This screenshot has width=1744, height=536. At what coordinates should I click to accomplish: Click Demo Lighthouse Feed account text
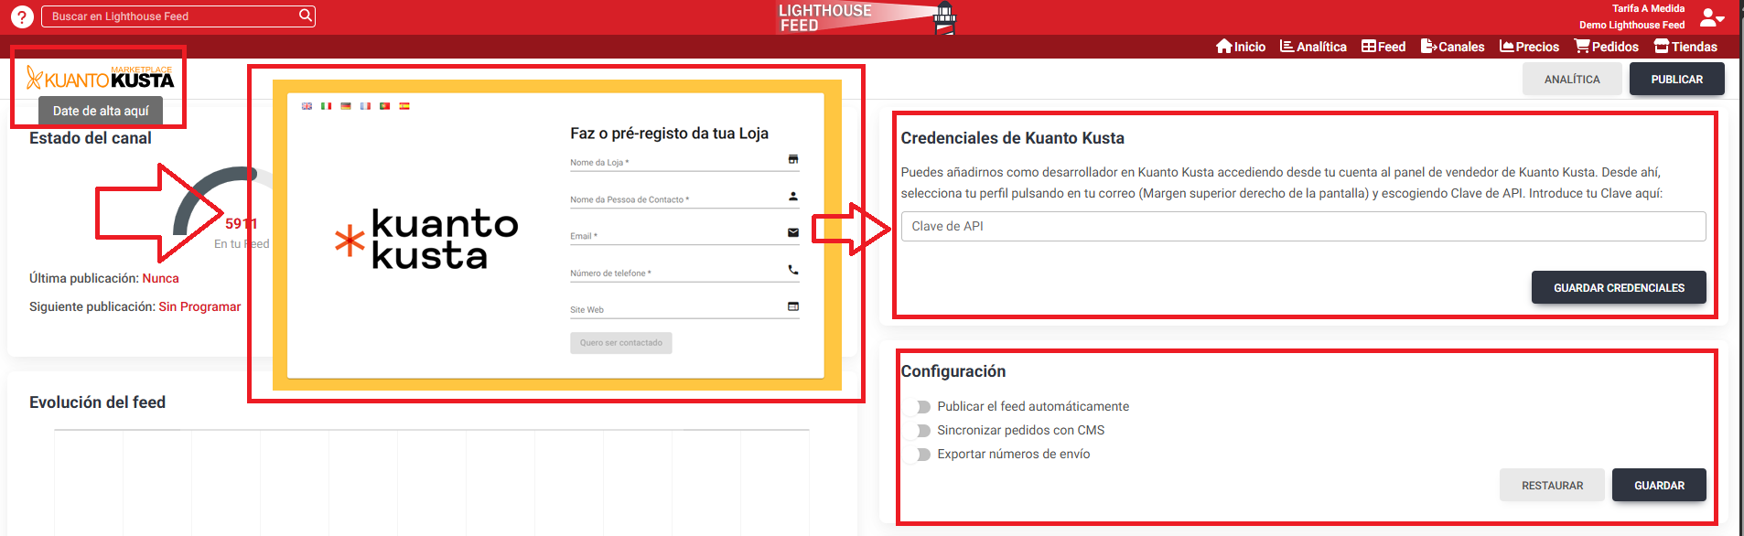coord(1631,25)
